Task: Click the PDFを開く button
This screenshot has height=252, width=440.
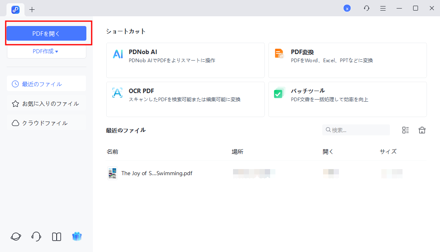Action: (46, 33)
